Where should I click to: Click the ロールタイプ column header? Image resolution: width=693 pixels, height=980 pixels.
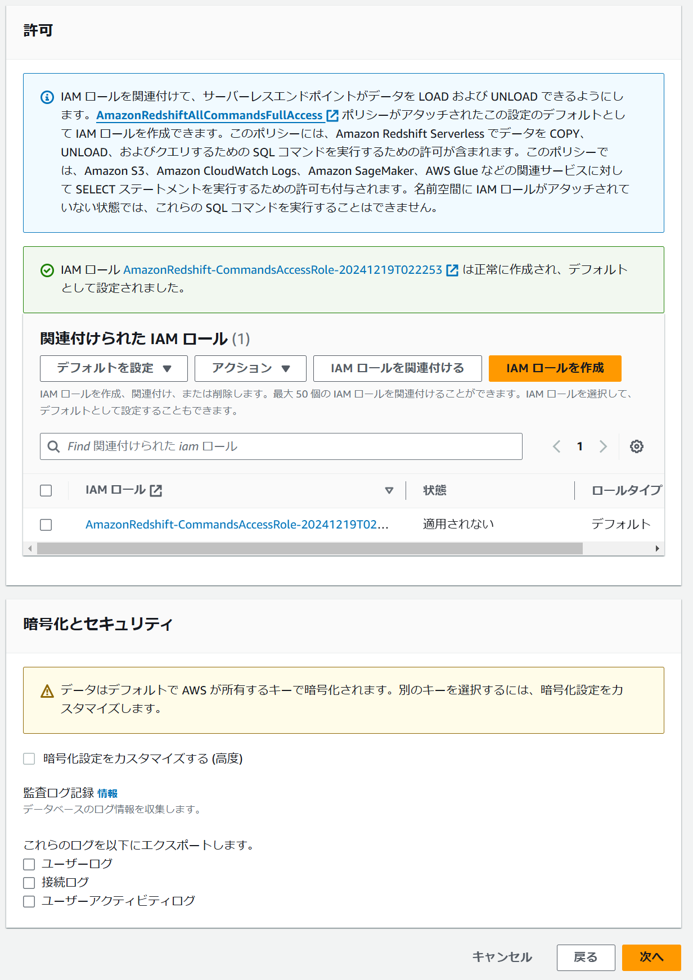[627, 490]
